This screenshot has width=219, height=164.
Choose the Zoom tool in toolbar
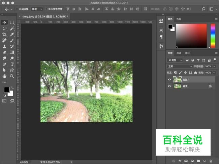click(12, 76)
